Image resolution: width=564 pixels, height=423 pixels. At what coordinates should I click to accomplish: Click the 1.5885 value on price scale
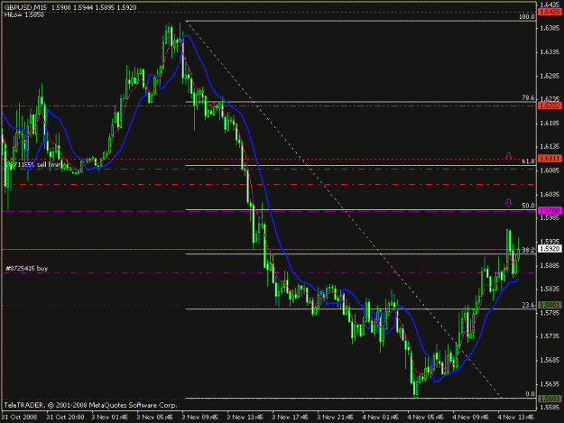[x=550, y=265]
